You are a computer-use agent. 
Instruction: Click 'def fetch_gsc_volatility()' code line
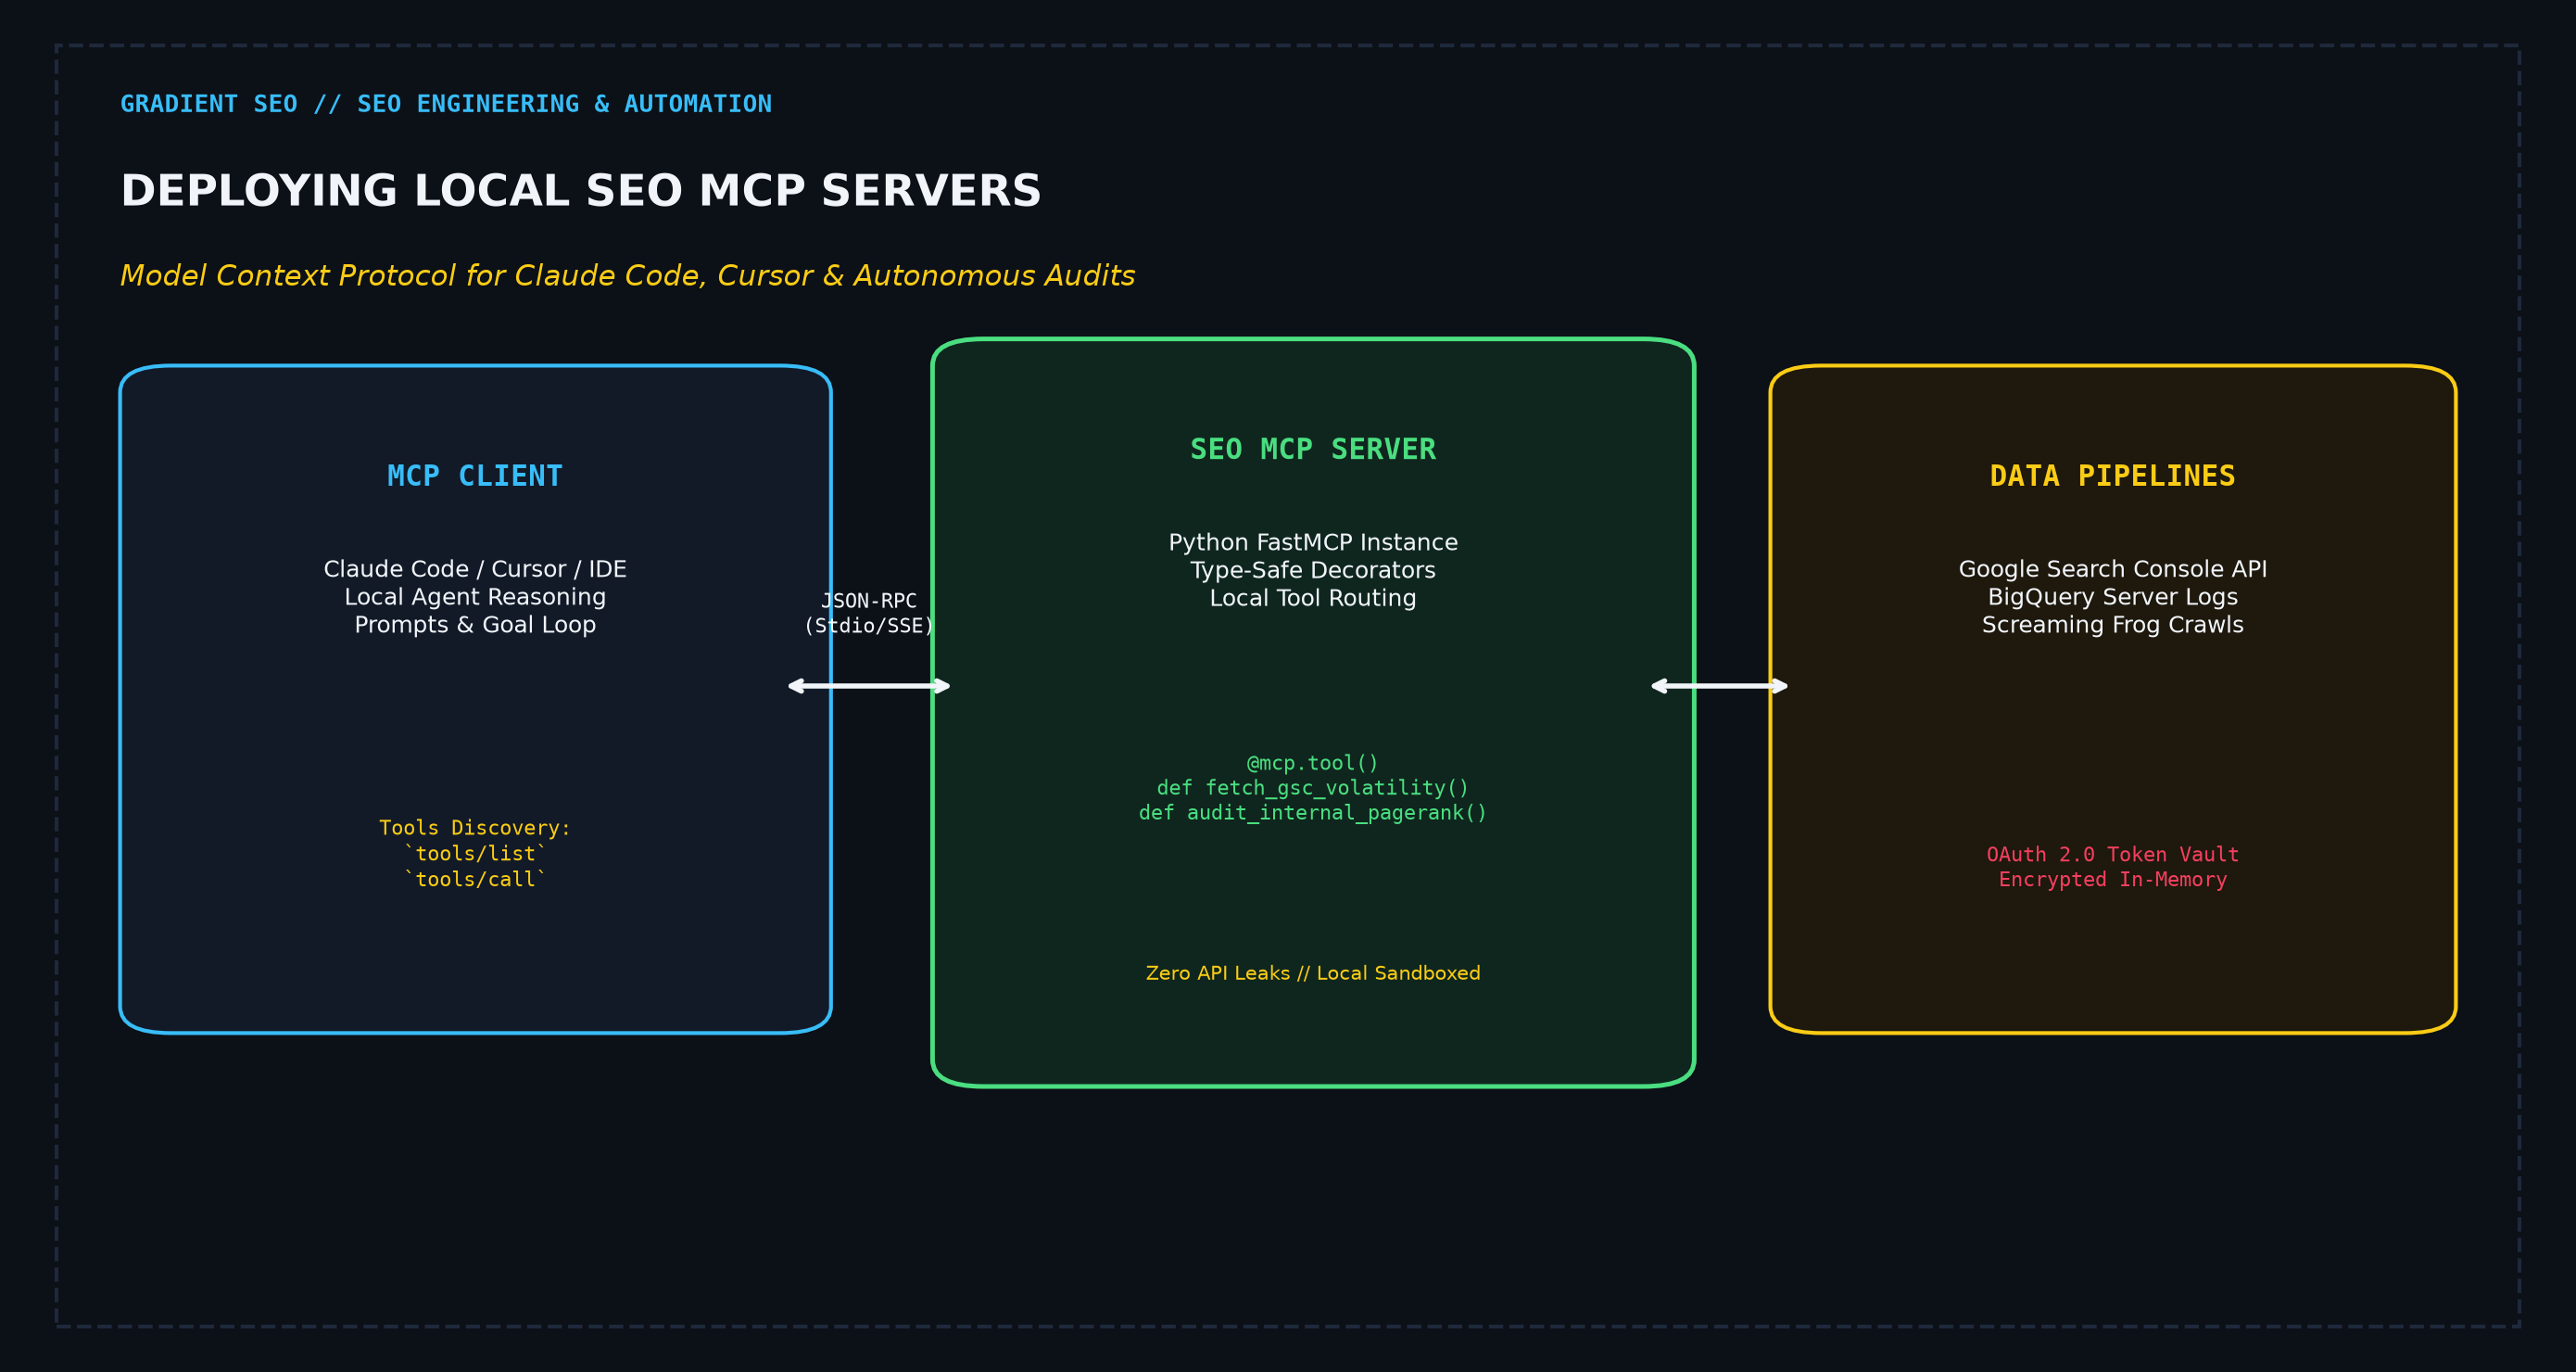coord(1313,789)
